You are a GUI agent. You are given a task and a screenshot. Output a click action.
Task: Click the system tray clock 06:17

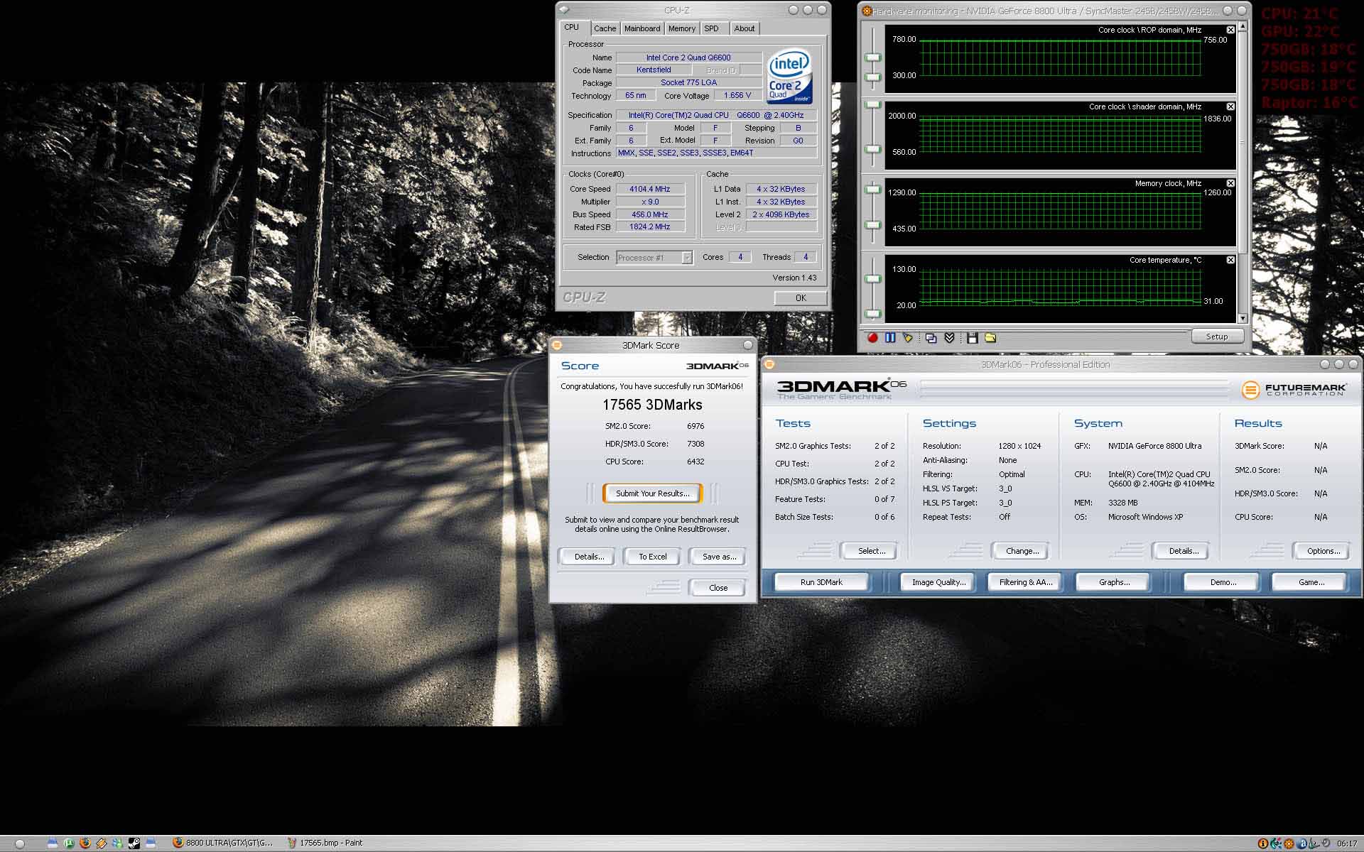(1347, 843)
